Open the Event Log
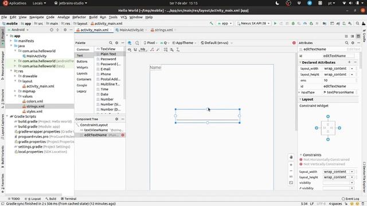This screenshot has width=367, height=206. pyautogui.click(x=350, y=199)
